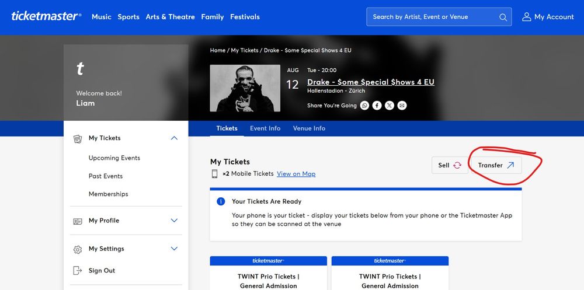Click the Sell tickets button
Viewport: 584px width, 290px height.
[x=450, y=165]
